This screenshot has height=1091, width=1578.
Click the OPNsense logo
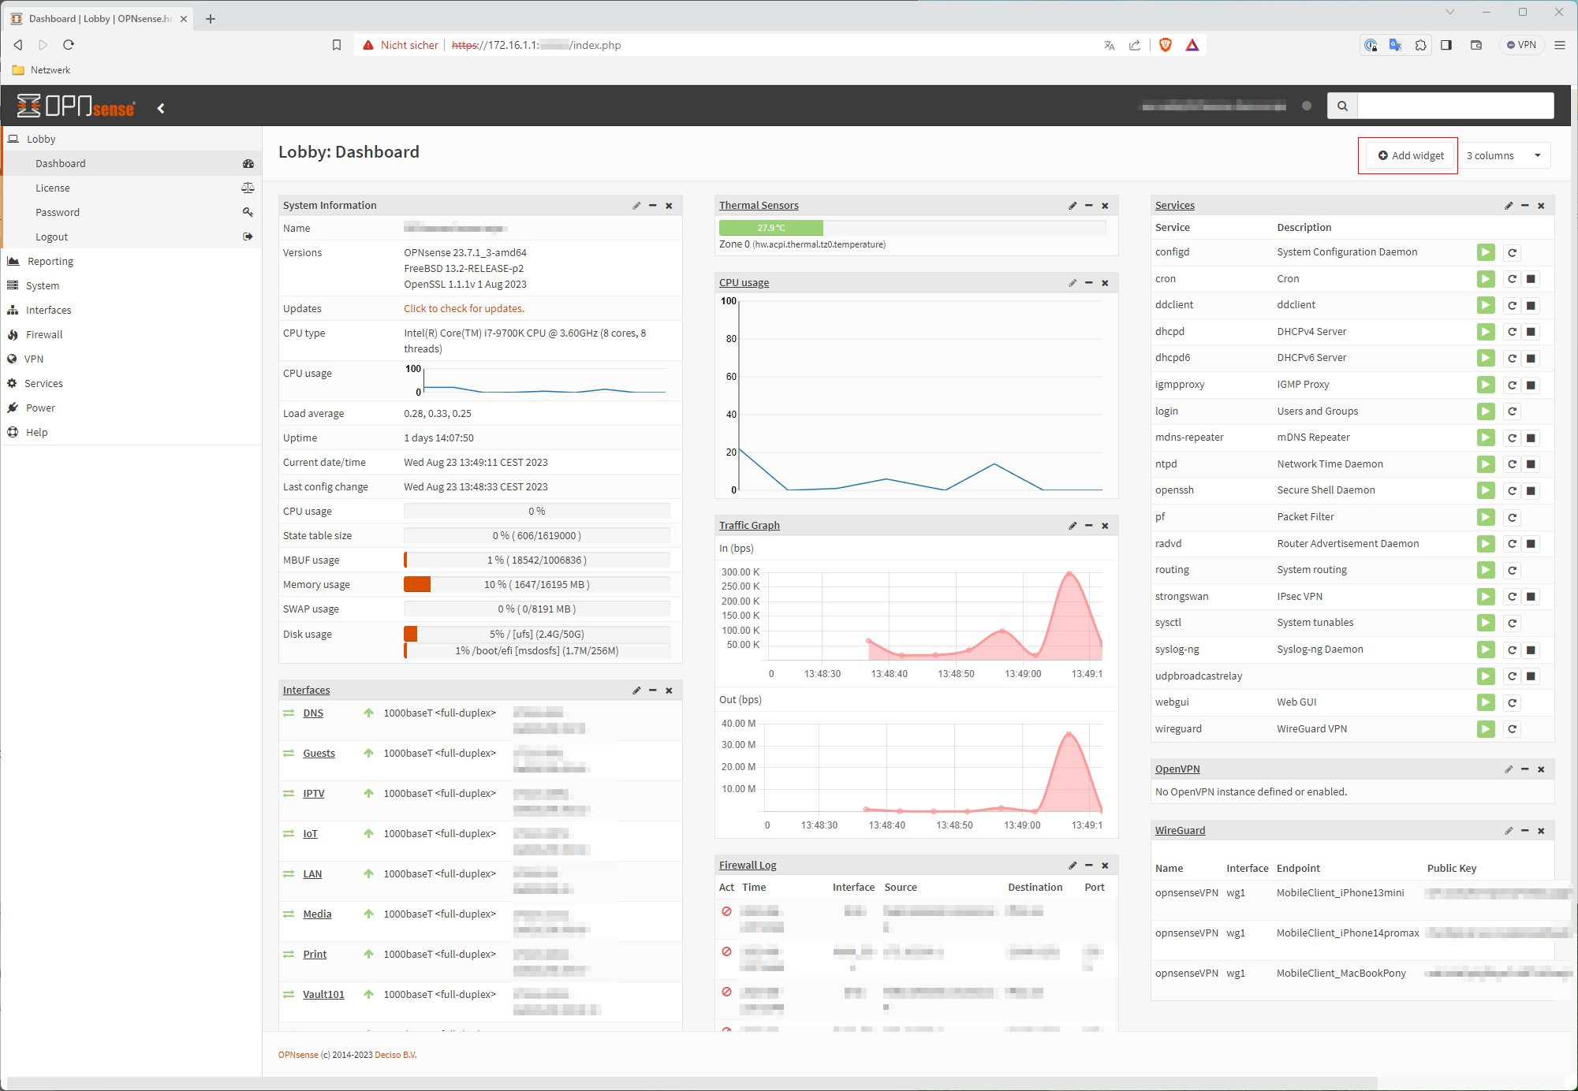click(76, 106)
